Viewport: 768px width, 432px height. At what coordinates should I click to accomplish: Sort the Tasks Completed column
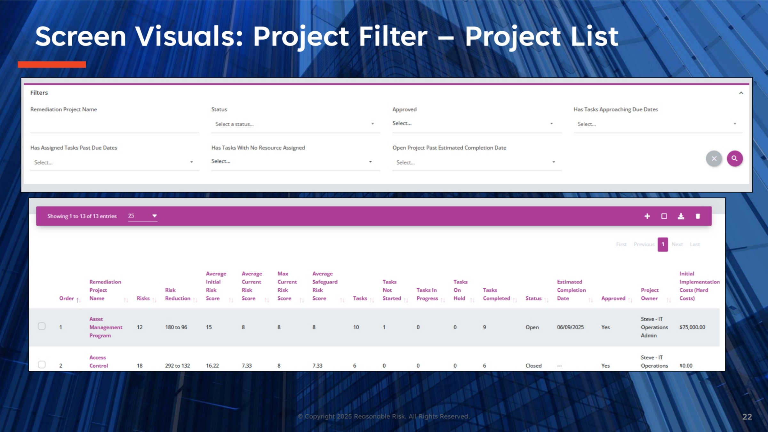coord(515,300)
